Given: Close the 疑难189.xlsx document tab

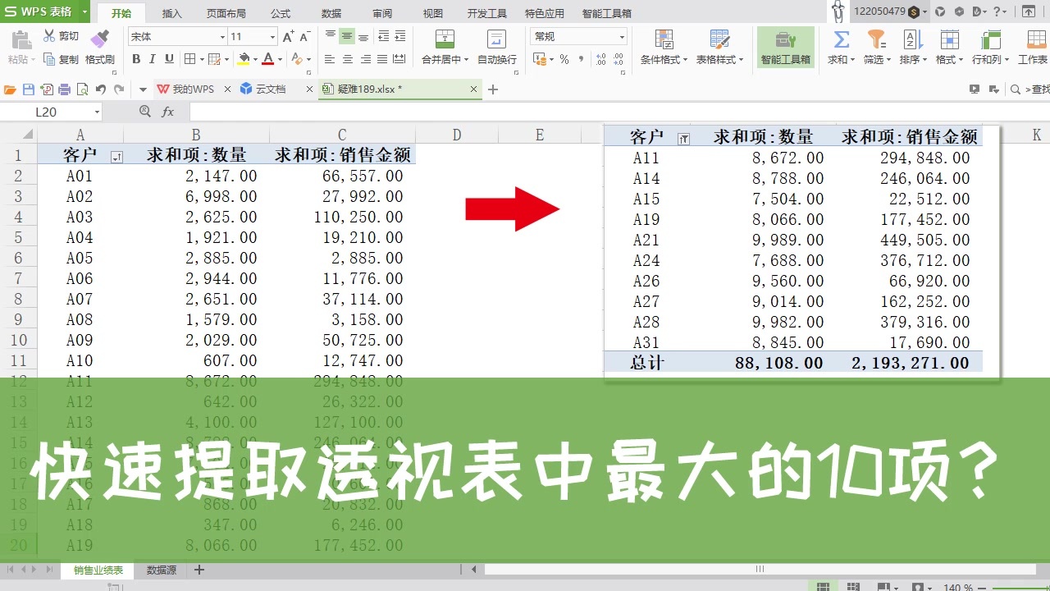Looking at the screenshot, I should 473,89.
